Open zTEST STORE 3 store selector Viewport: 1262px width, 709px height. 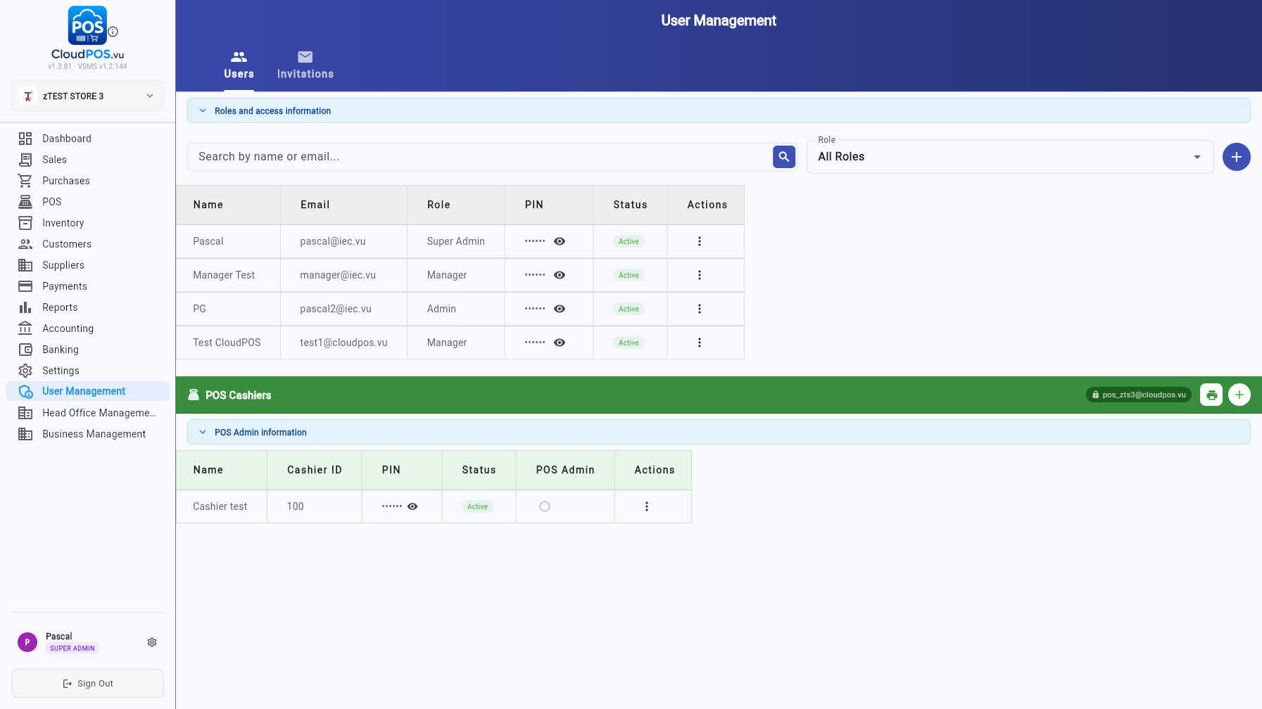point(87,96)
